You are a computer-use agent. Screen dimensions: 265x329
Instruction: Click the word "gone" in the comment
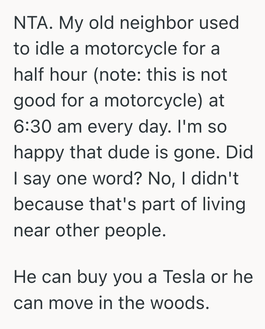199,153
